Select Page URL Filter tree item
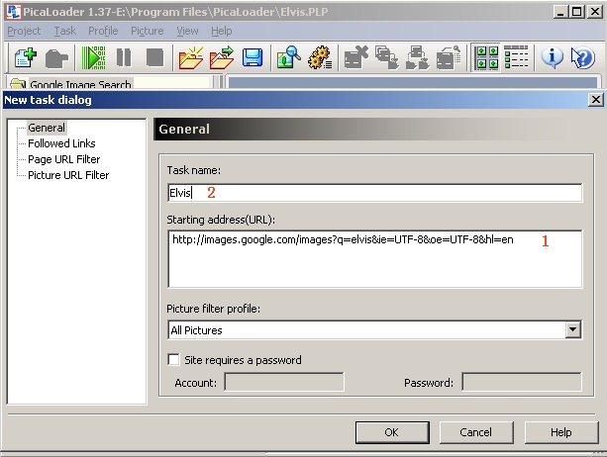The image size is (607, 457). (x=63, y=159)
